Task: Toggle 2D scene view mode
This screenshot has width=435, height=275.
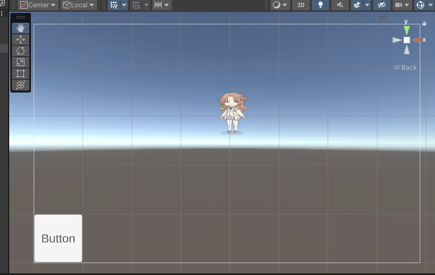Action: (x=301, y=5)
